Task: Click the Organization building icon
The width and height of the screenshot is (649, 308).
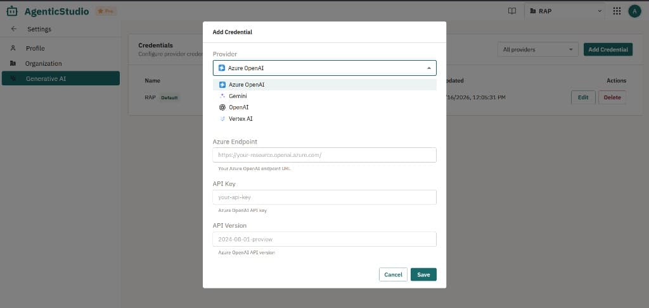Action: (x=13, y=64)
